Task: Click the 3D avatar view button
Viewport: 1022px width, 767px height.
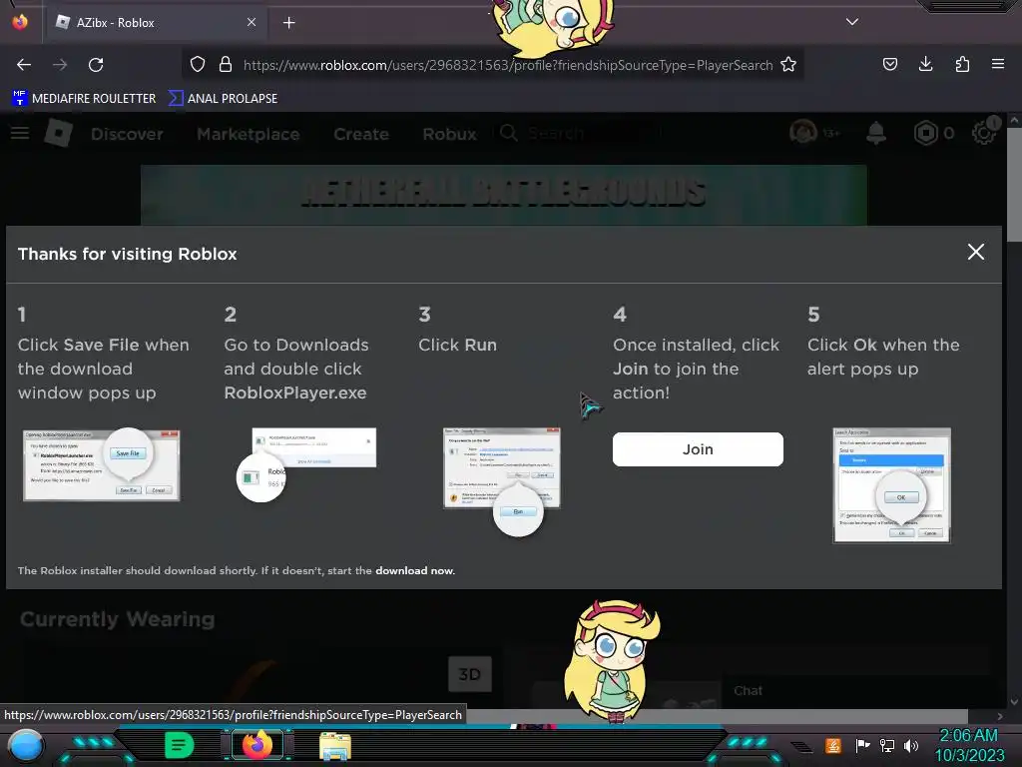Action: pyautogui.click(x=470, y=674)
